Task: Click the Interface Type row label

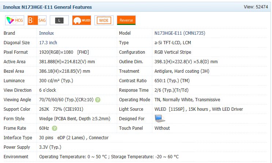Action: [x=18, y=138]
